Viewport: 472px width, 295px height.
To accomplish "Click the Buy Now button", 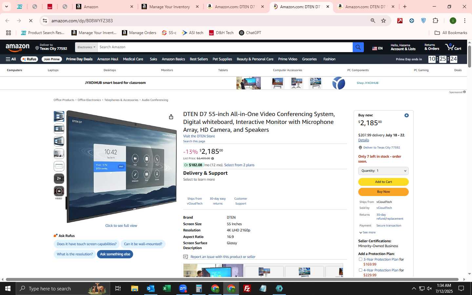I will click(x=383, y=192).
